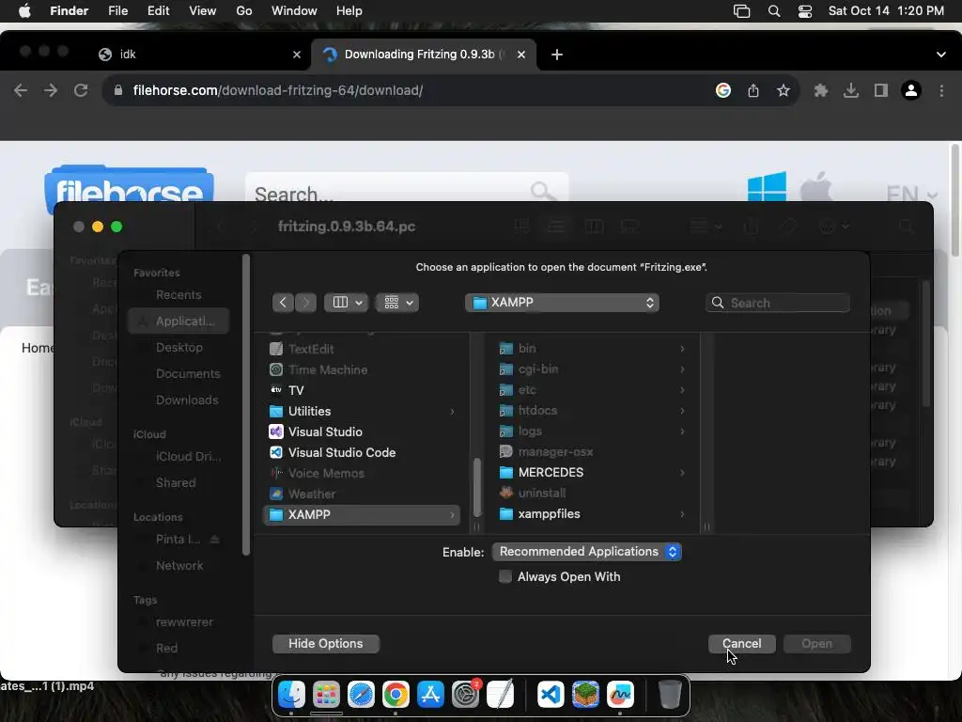Expand the htdocs folder chevron
Screen dimensions: 962x722
682,411
